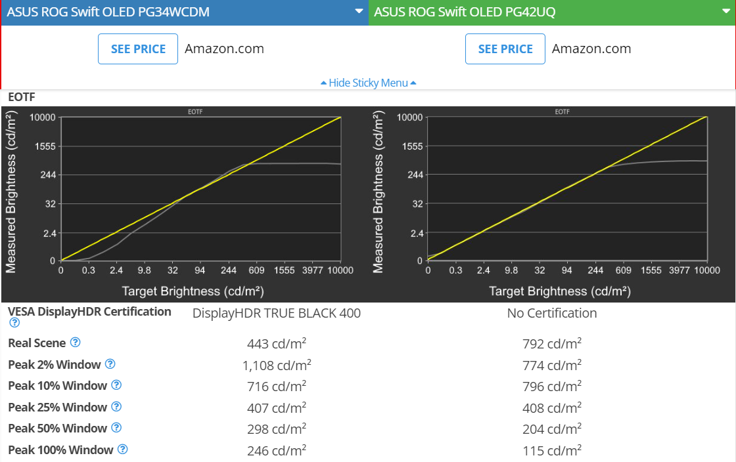Select the No Certification value

pyautogui.click(x=552, y=313)
